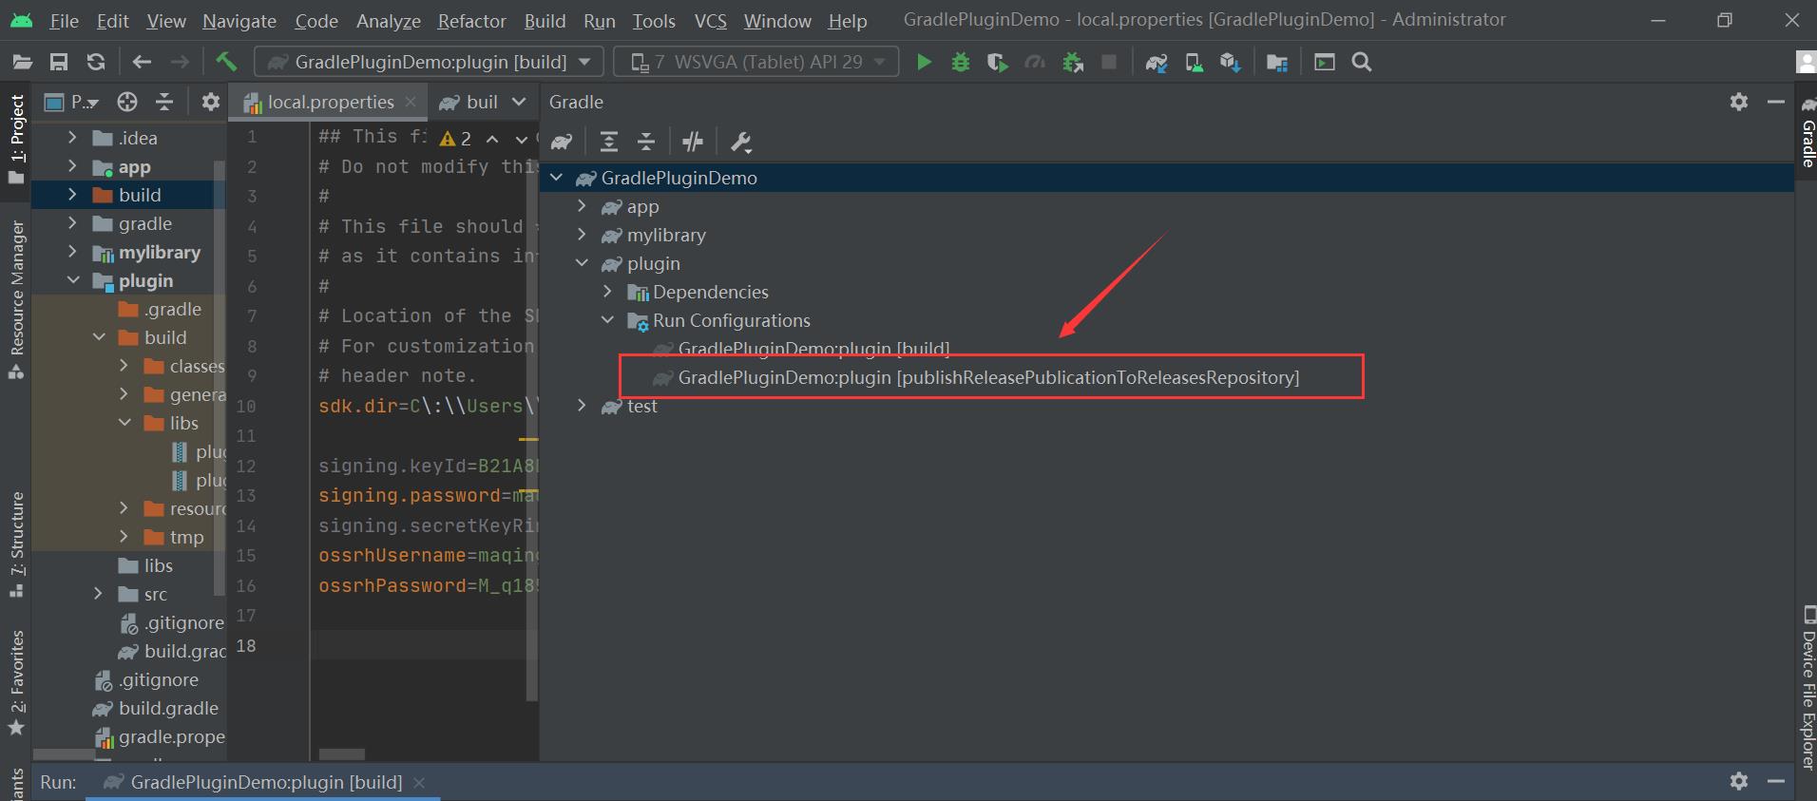Screen dimensions: 1817x801
Task: Open the editor tabs overflow dropdown arrow
Action: [519, 102]
